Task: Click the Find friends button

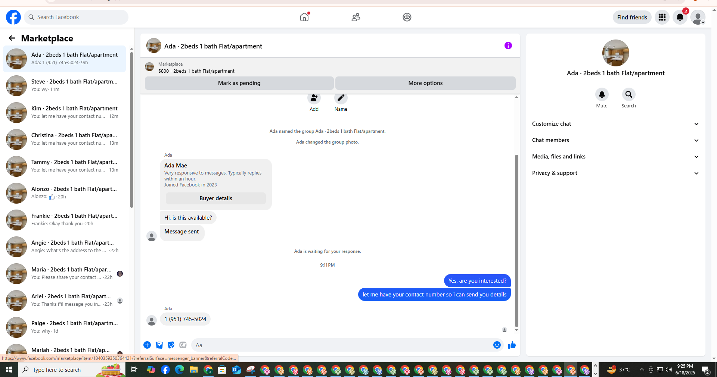Action: pyautogui.click(x=632, y=17)
